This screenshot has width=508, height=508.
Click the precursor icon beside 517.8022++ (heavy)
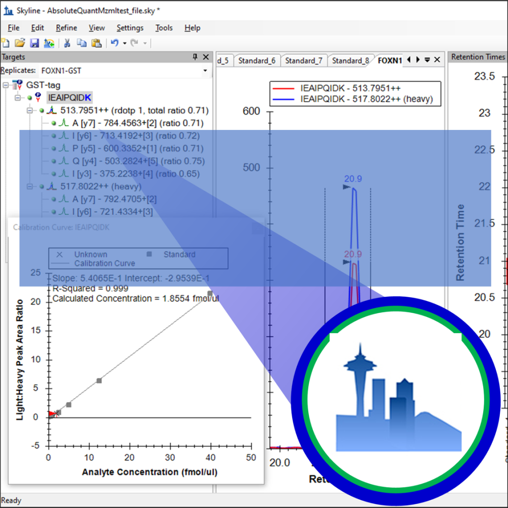tap(51, 186)
